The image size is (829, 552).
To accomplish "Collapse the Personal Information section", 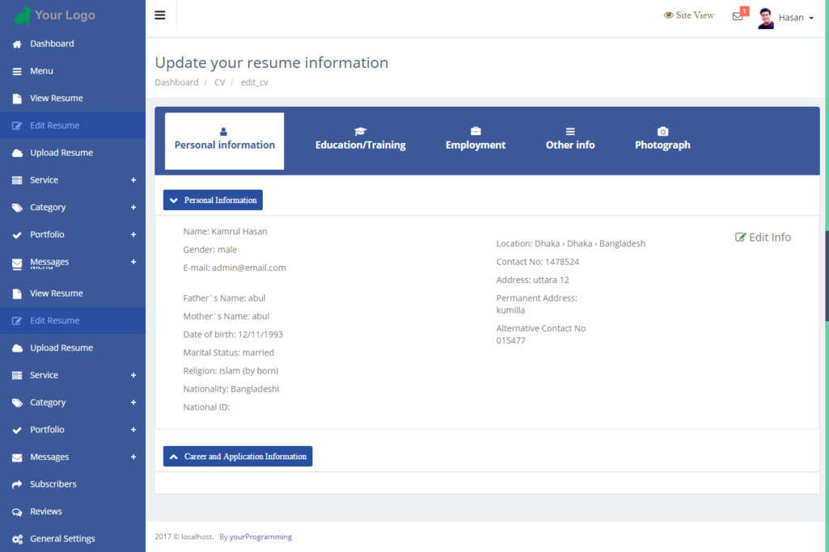I will tap(213, 200).
